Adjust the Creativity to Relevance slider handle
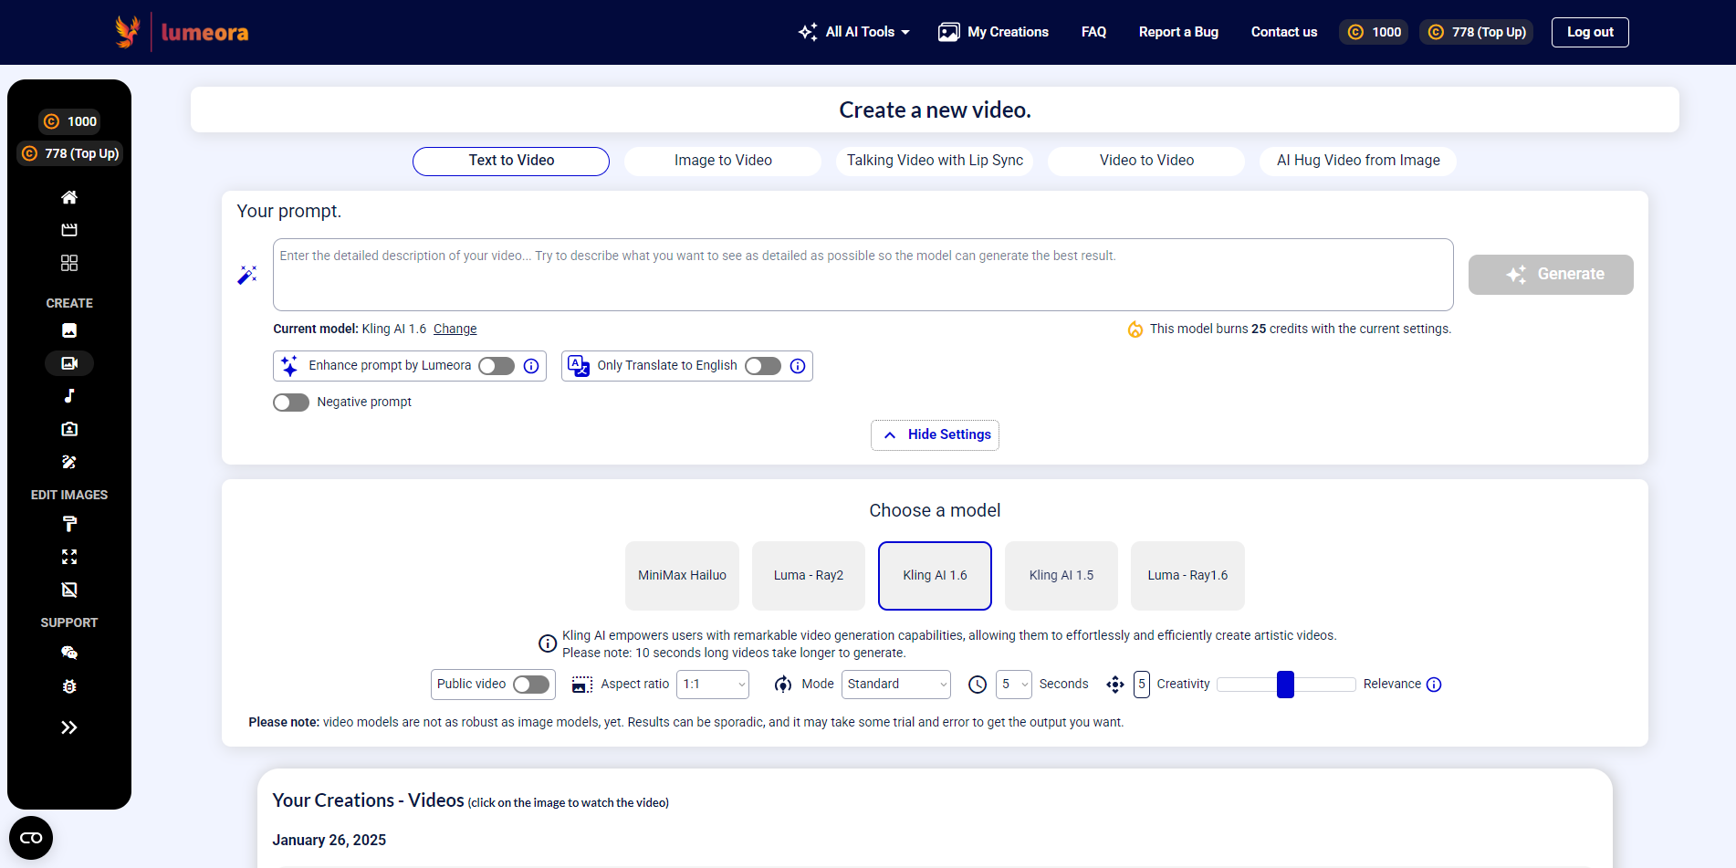Image resolution: width=1736 pixels, height=868 pixels. pyautogui.click(x=1285, y=685)
